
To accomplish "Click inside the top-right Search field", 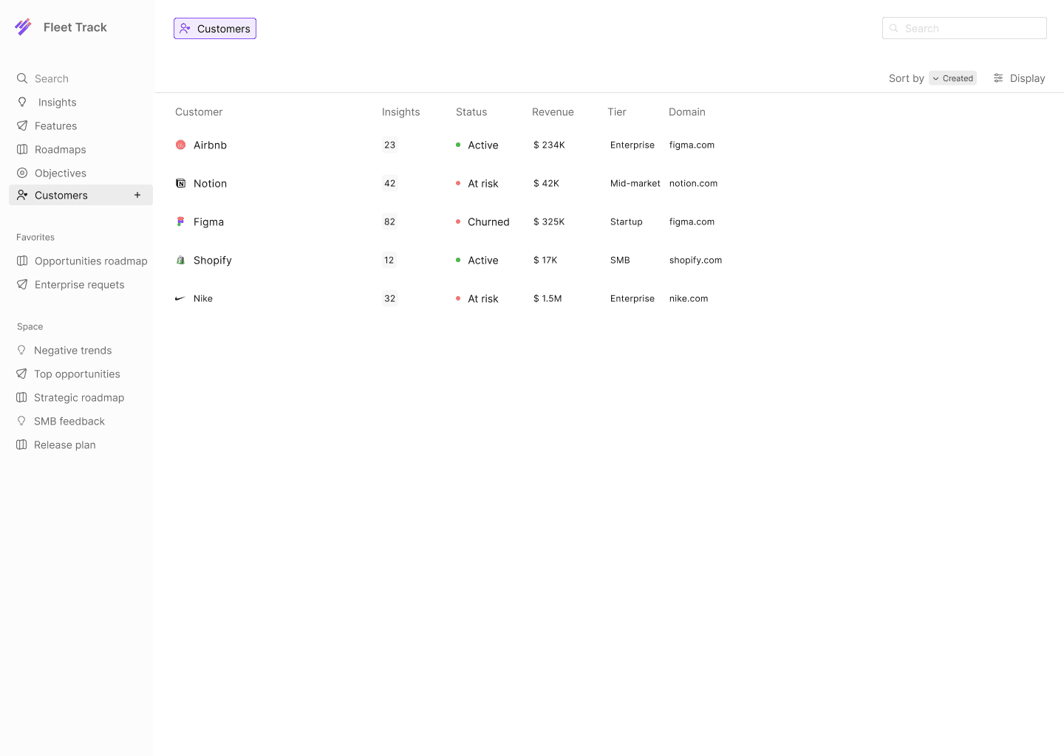I will coord(964,27).
